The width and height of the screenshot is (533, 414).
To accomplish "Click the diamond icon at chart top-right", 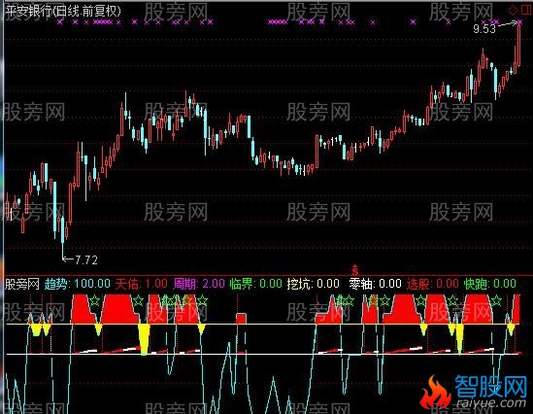I will click(x=514, y=11).
